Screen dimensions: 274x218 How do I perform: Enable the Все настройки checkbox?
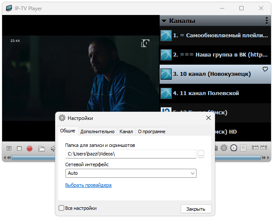pos(61,208)
